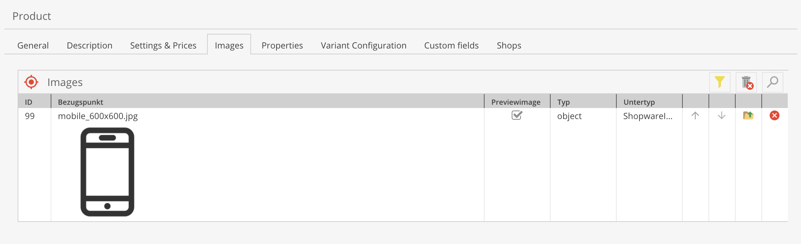Open Settings & Prices tab
This screenshot has height=244, width=801.
point(163,46)
